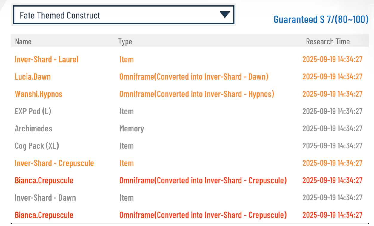Click the orange Inver-Shard - Crepuscule item

(54, 163)
